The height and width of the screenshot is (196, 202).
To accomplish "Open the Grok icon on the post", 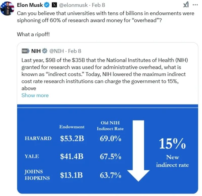I will [186, 5].
